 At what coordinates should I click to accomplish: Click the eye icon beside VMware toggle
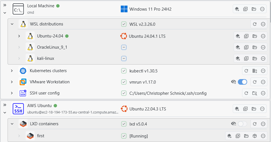point(233,82)
